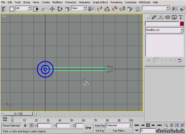Image resolution: width=186 pixels, height=134 pixels.
Task: Toggle Show End Result button
Action: click(157, 61)
